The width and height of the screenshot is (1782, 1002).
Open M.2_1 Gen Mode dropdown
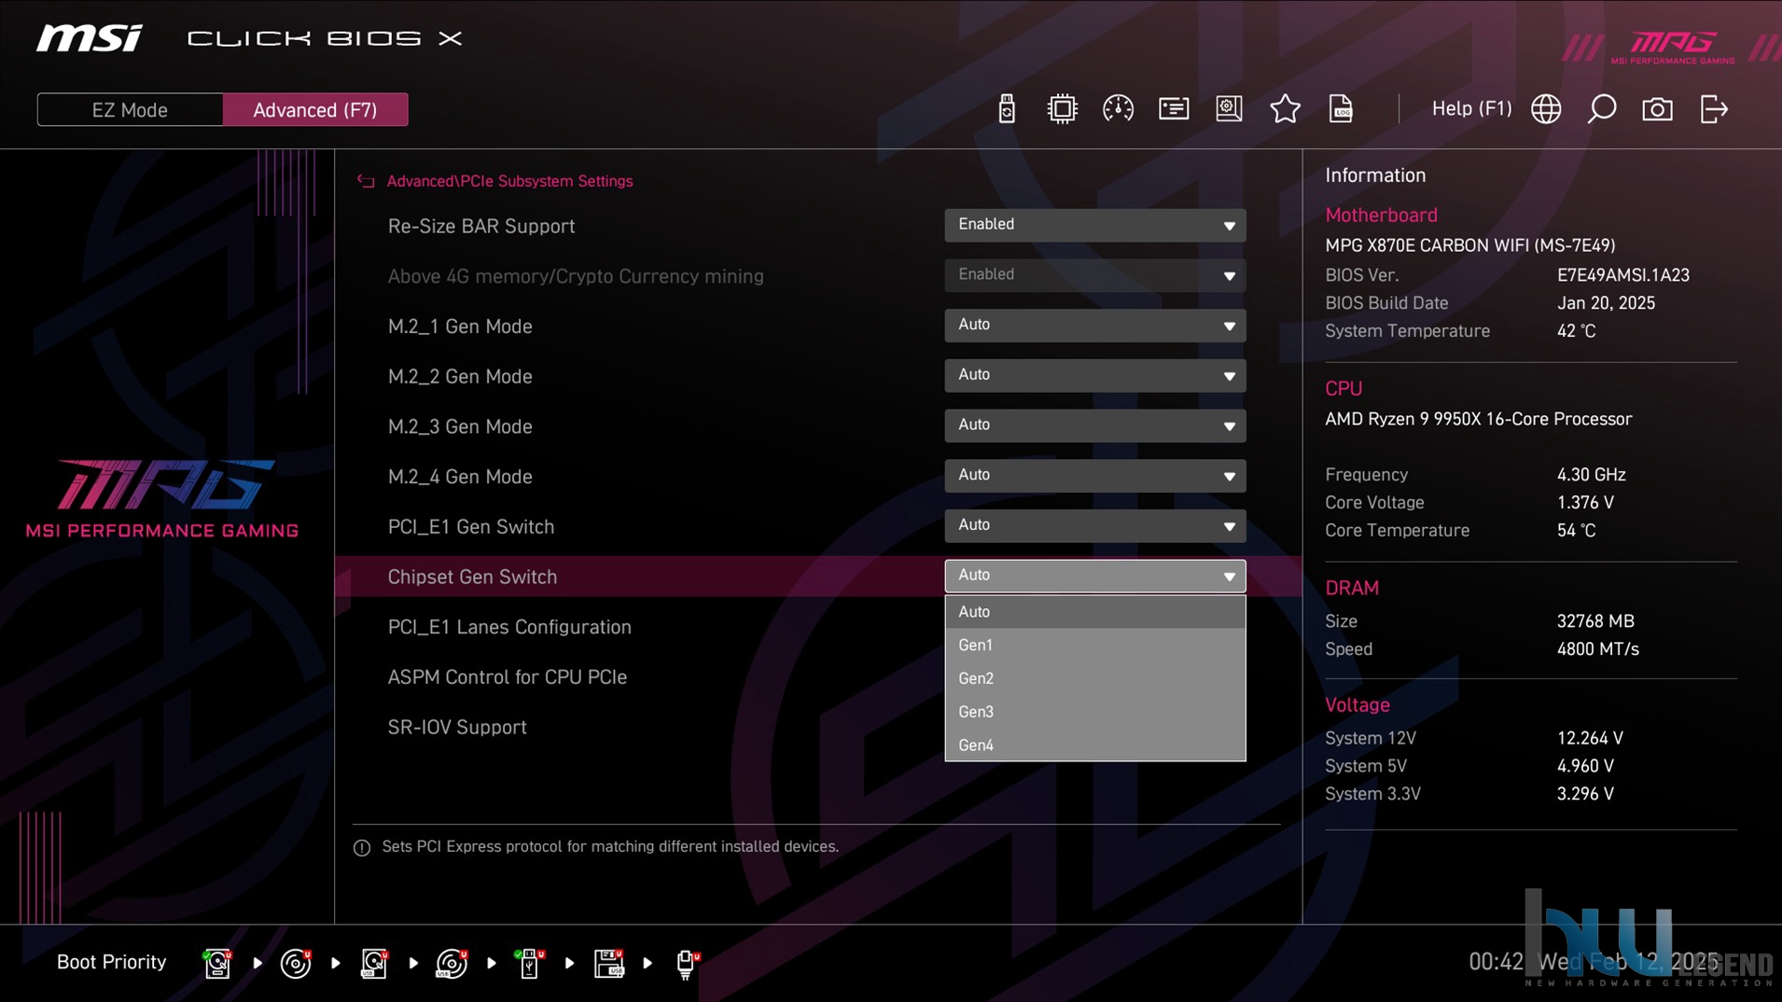[1094, 326]
